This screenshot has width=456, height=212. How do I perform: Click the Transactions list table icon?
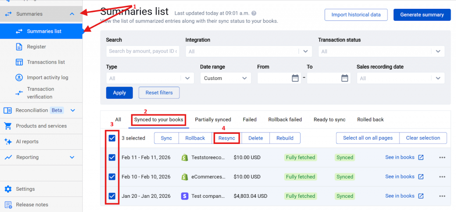pos(19,62)
